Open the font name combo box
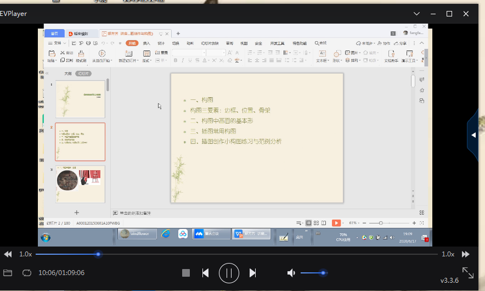The image size is (485, 291). click(189, 53)
